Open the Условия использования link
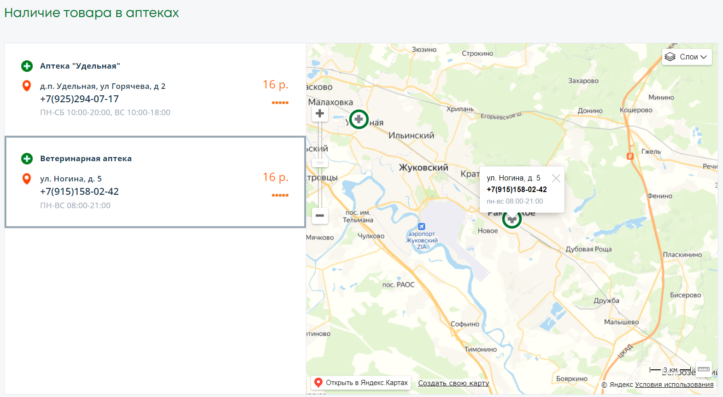Image resolution: width=723 pixels, height=397 pixels. (x=674, y=385)
